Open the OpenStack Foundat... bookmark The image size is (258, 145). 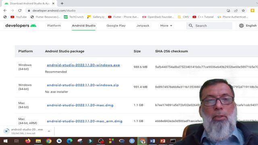(x=158, y=17)
